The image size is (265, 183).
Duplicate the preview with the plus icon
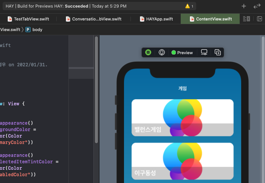218,53
